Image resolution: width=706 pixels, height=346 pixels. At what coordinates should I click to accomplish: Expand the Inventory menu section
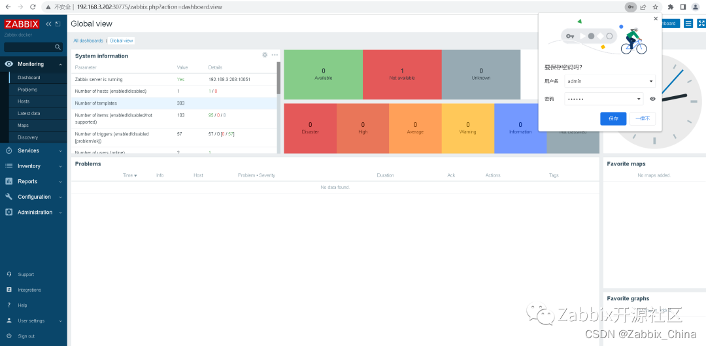click(x=60, y=166)
